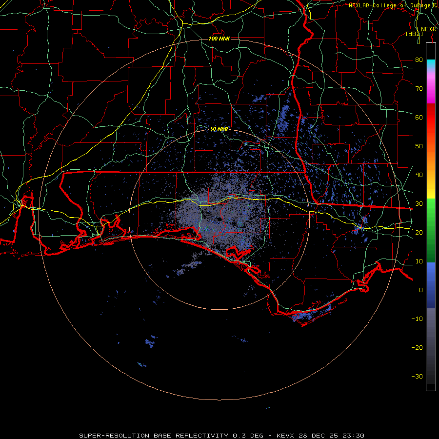Pick the orange segment of the color bar
Image resolution: width=439 pixels, height=439 pixels.
(x=431, y=160)
